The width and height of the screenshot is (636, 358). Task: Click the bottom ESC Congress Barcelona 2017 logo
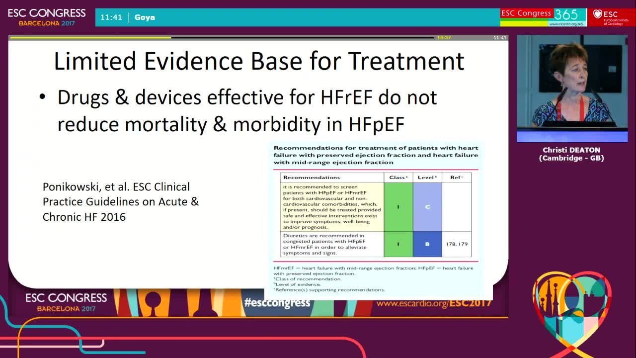coord(66,302)
